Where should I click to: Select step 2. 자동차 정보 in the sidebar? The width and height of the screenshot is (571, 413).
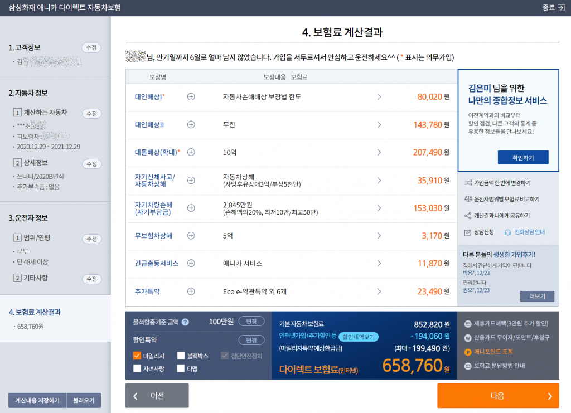(28, 93)
